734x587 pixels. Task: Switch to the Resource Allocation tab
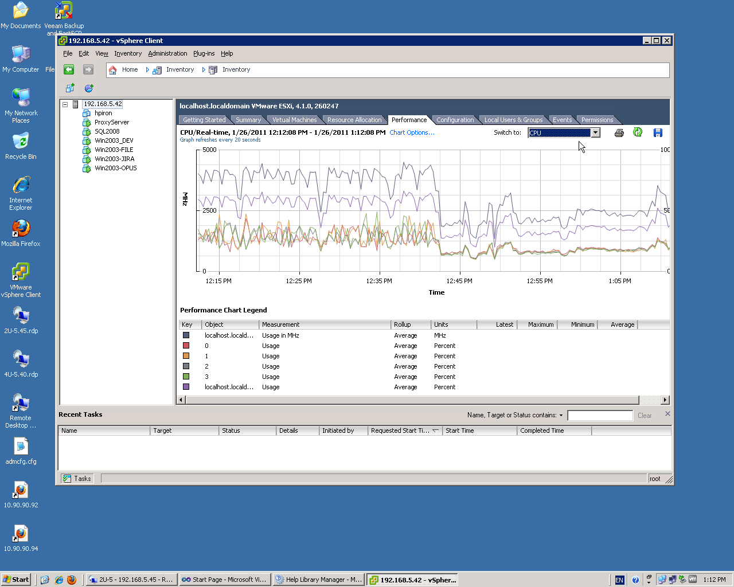354,120
